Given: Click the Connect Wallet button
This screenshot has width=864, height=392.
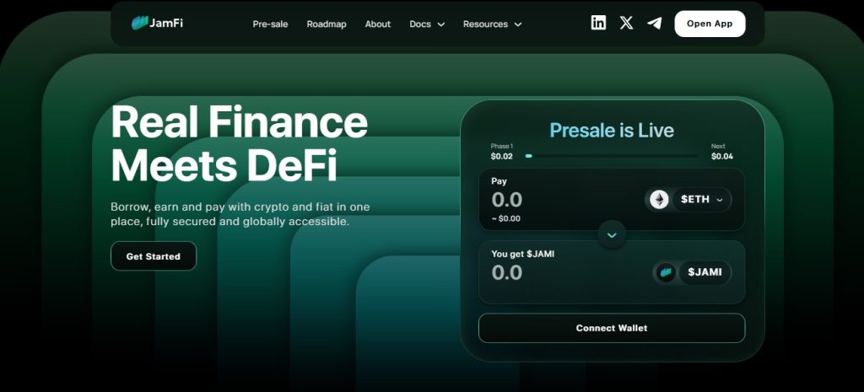Looking at the screenshot, I should (612, 328).
